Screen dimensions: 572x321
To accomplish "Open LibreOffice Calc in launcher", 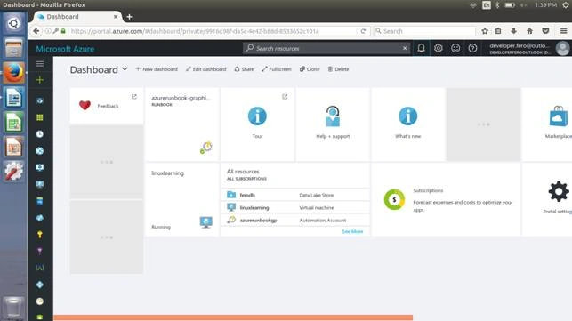I will click(x=13, y=123).
